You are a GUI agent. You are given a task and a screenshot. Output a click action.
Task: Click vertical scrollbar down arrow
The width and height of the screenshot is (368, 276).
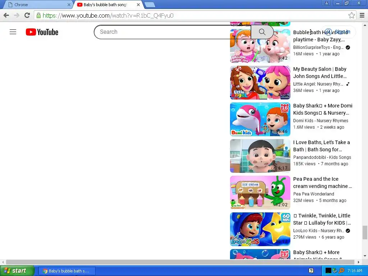pos(365,256)
